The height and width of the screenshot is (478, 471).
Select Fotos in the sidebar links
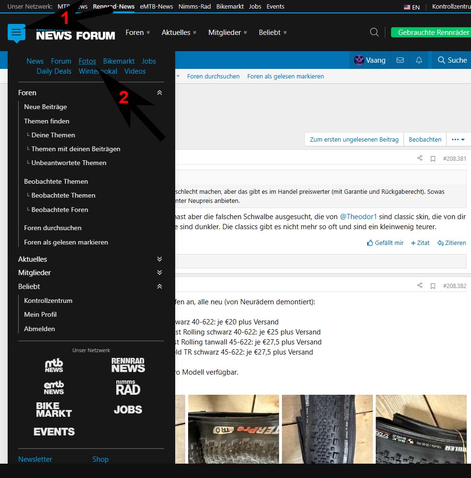(x=87, y=61)
